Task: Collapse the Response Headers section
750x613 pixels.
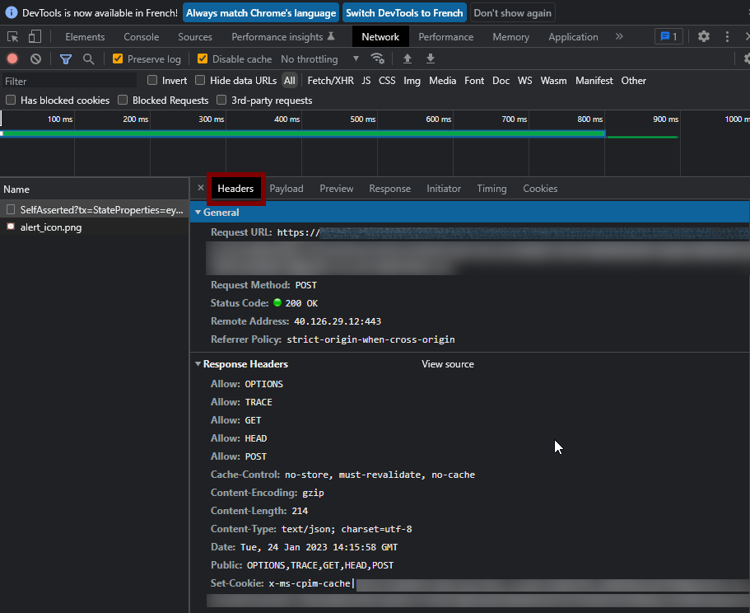Action: tap(198, 364)
